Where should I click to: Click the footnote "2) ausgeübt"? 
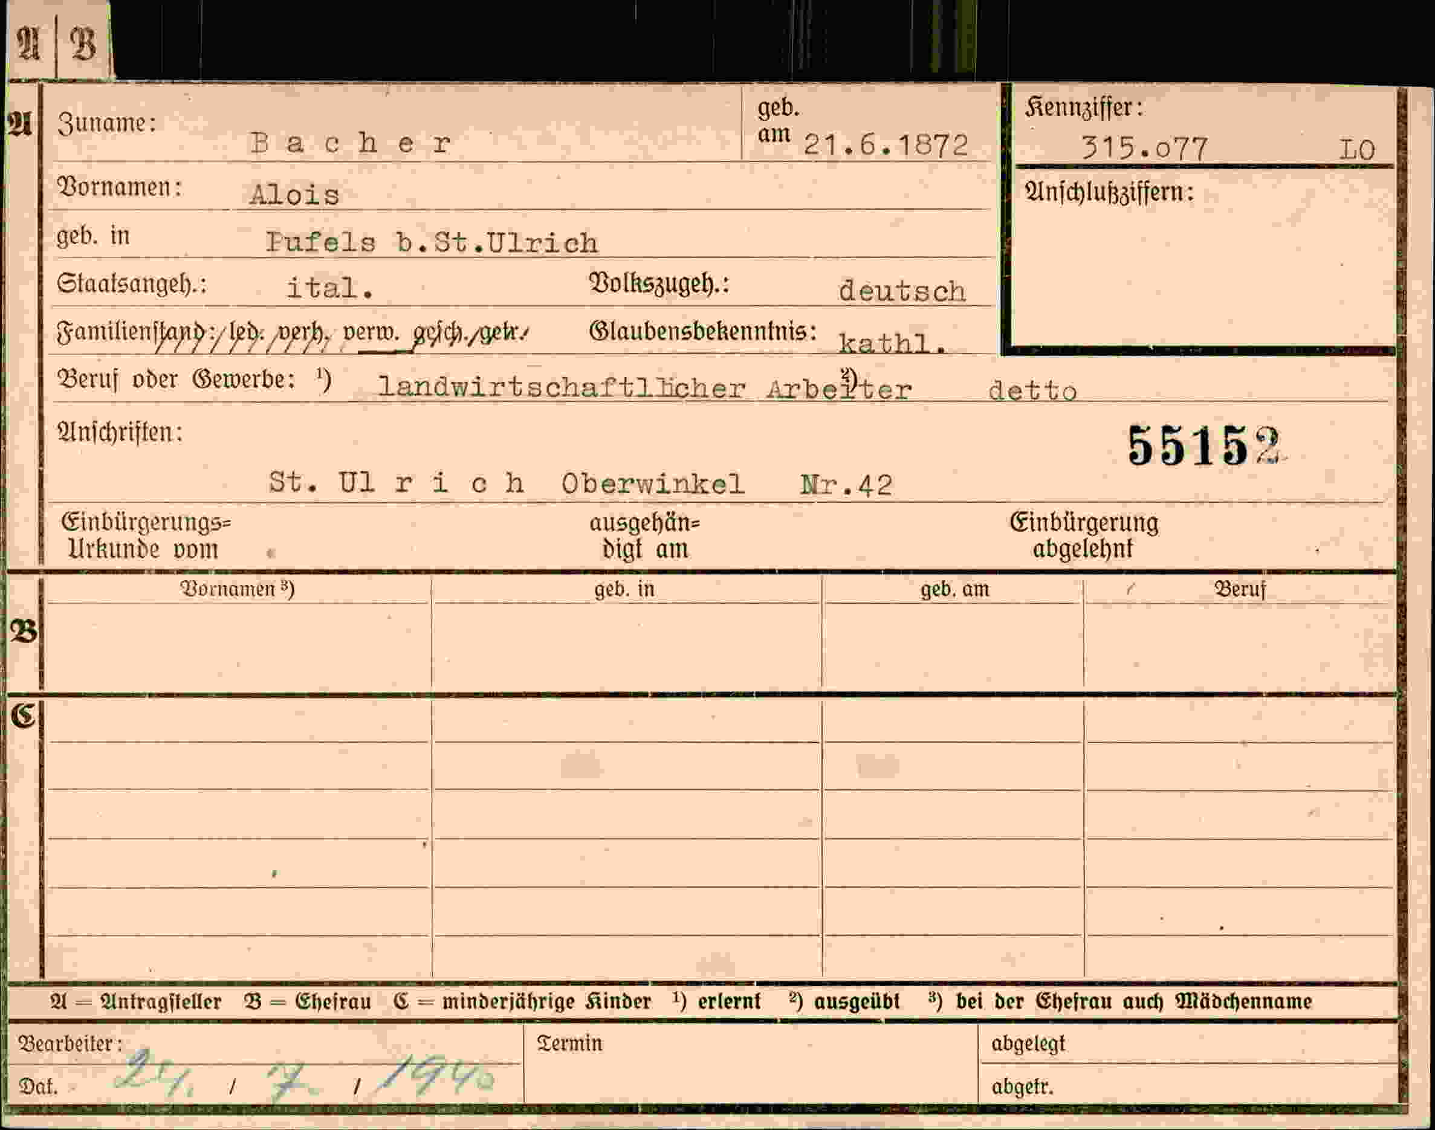click(x=844, y=1002)
